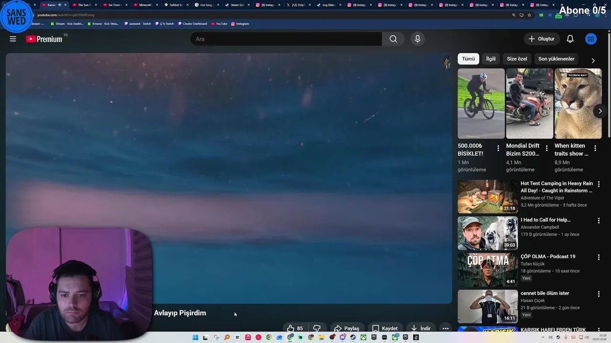
Task: Open more actions three-dot button under video
Action: coord(445,328)
